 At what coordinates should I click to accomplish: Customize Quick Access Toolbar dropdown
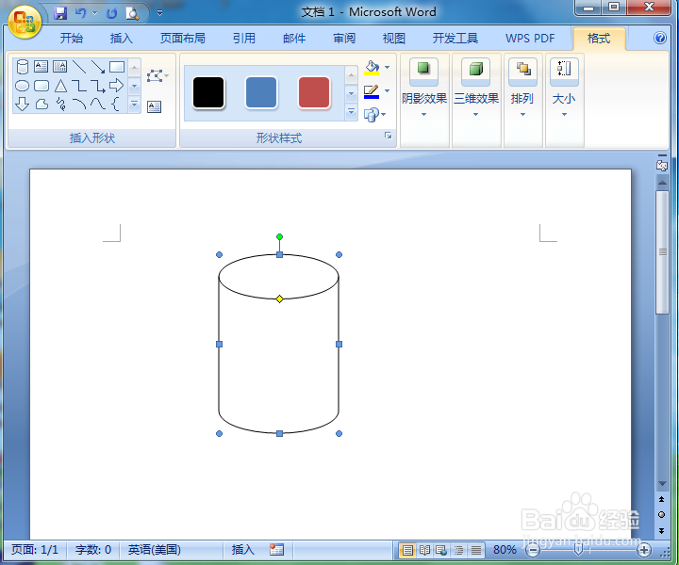pos(159,13)
